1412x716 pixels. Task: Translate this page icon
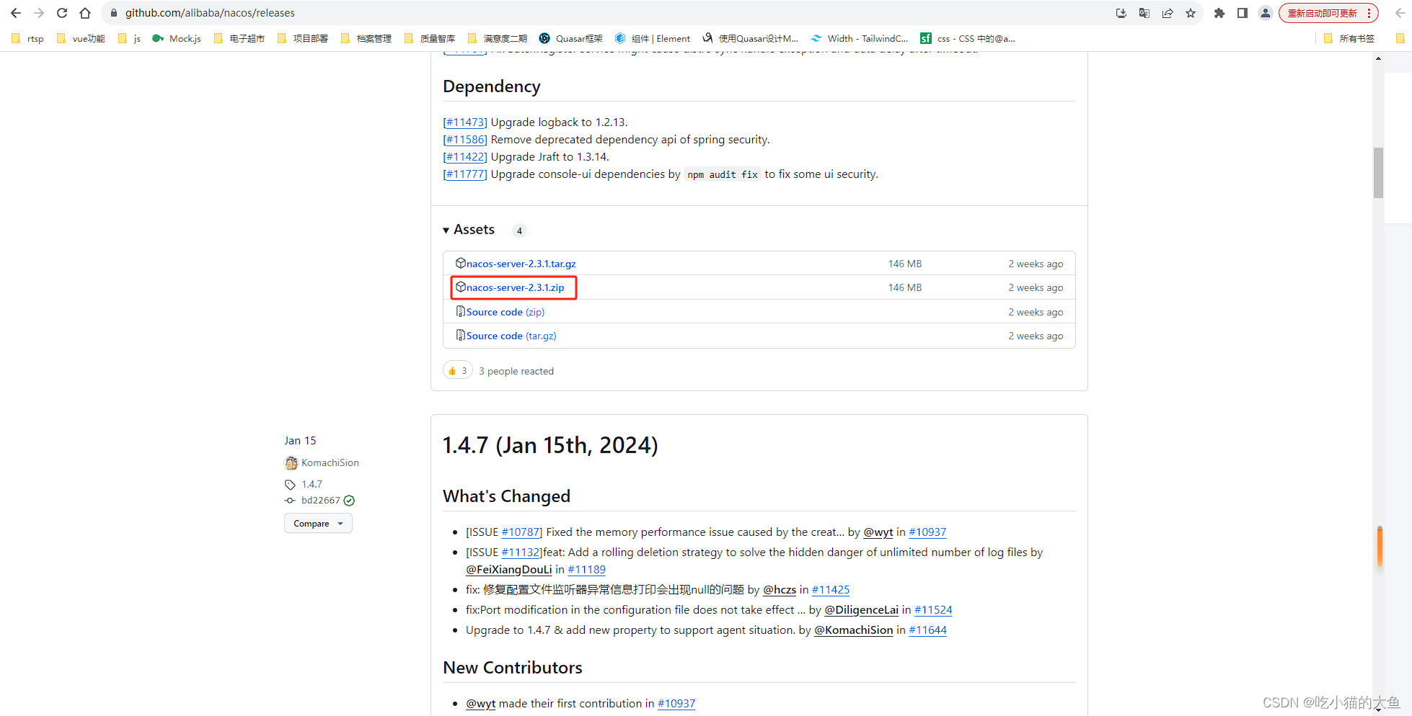[x=1144, y=13]
